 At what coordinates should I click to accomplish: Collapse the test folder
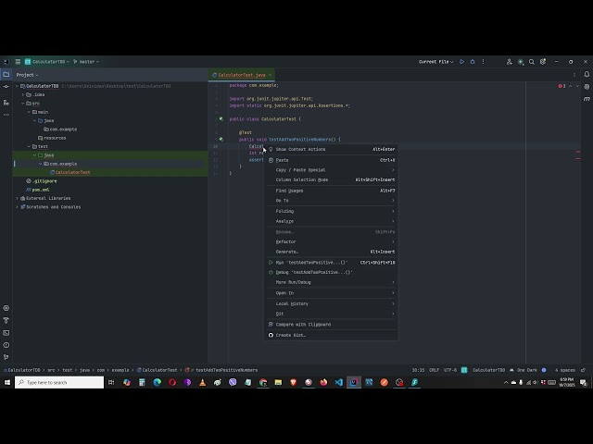(x=29, y=146)
